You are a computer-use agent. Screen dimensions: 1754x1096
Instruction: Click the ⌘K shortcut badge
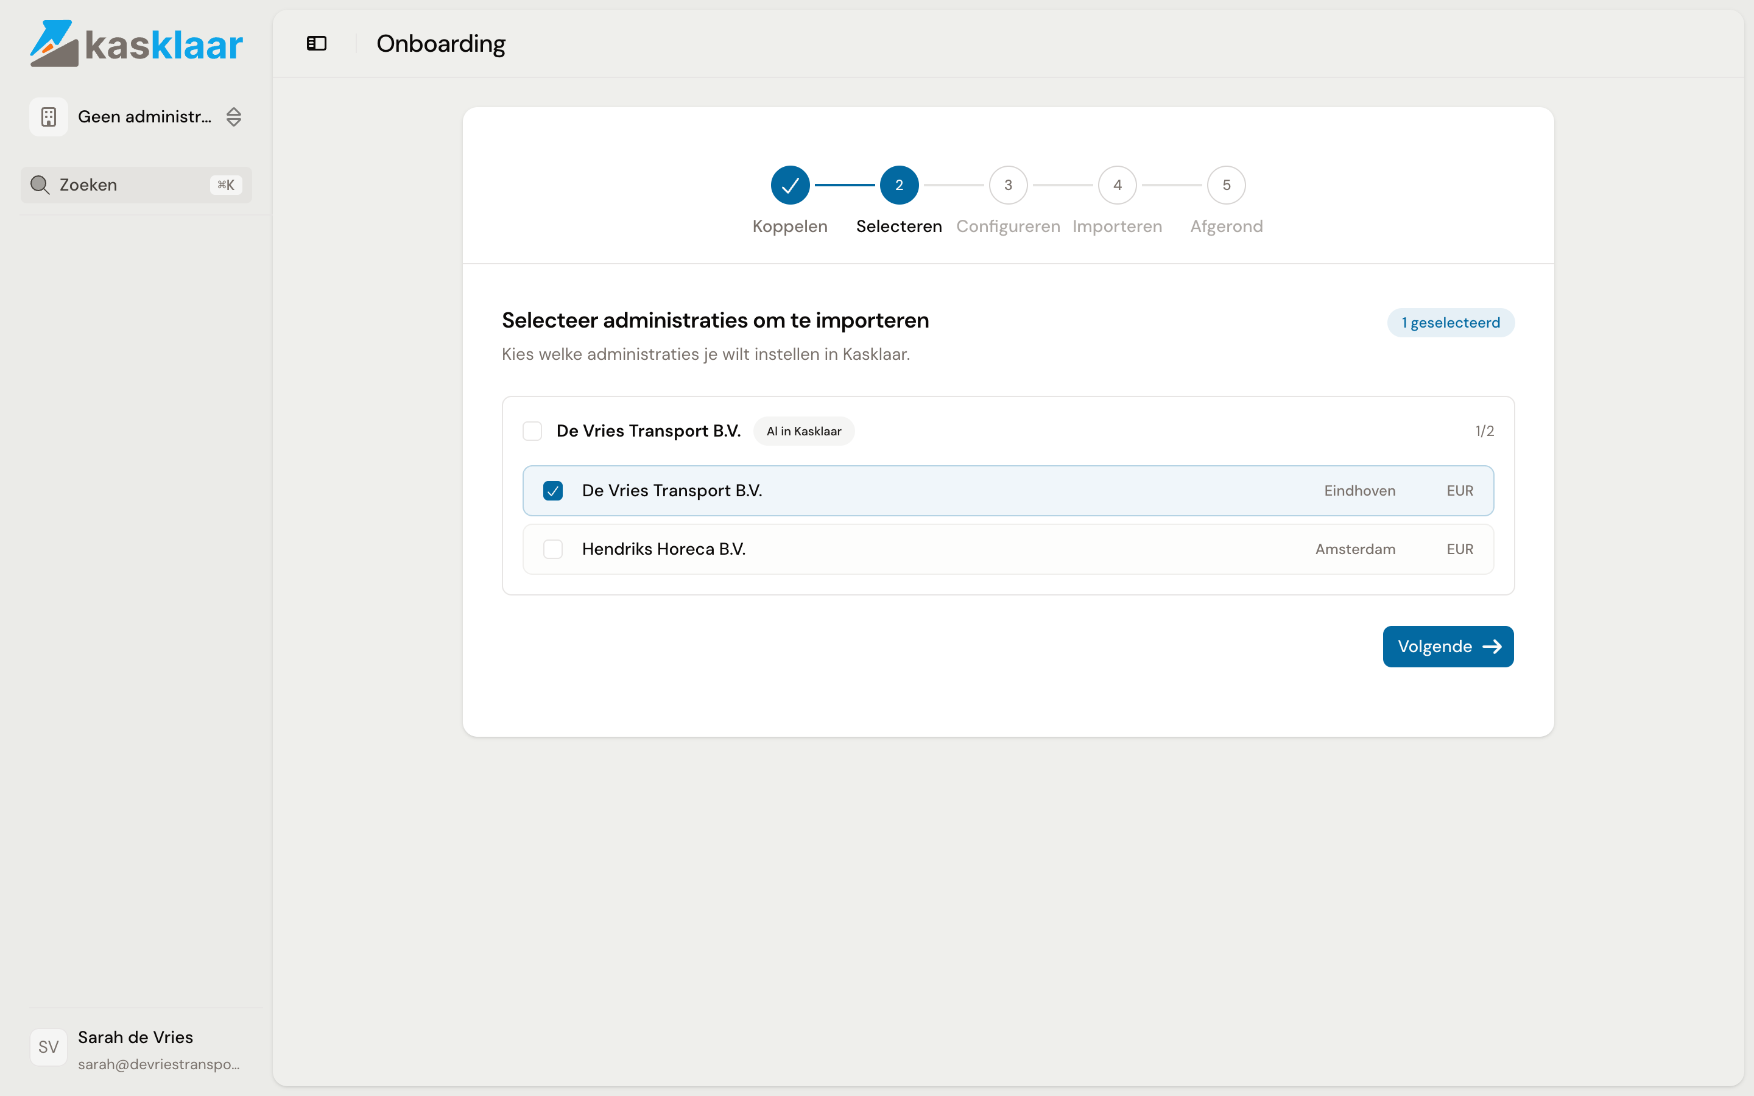click(226, 185)
